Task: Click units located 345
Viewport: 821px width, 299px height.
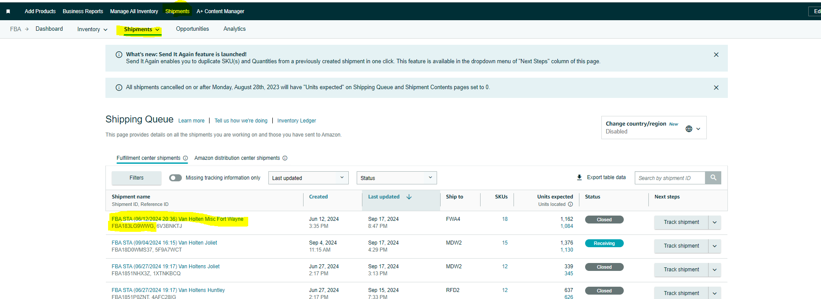Action: [568, 274]
